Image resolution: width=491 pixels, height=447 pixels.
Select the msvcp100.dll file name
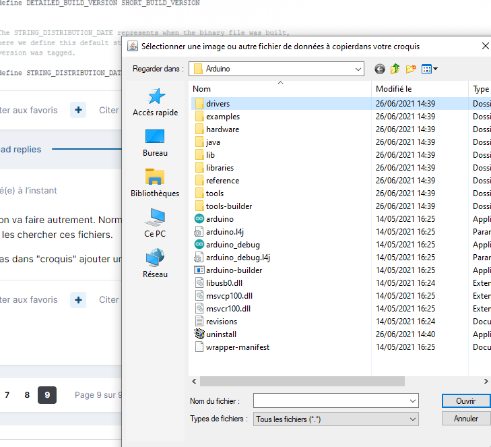tap(229, 296)
